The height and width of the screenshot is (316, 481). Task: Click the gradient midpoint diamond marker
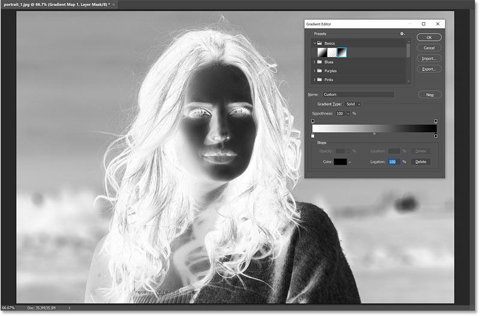click(374, 134)
